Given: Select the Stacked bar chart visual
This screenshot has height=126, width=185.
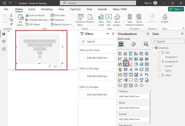Looking at the screenshot, I should (120, 54).
